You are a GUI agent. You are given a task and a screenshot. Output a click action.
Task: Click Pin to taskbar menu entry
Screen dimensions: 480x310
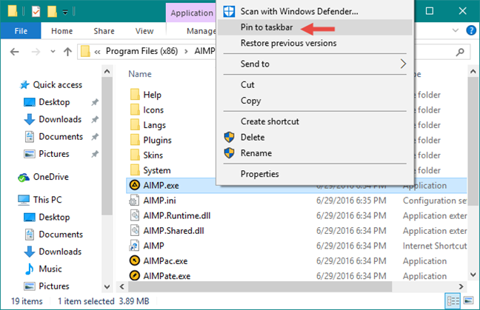(315, 27)
